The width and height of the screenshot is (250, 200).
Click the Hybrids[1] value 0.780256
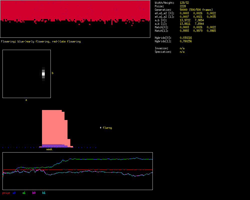186,41
